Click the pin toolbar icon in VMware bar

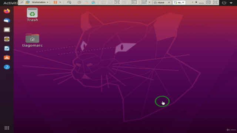click(x=22, y=2)
